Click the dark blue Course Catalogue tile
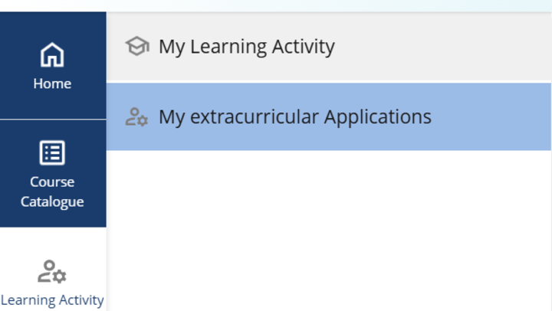Image resolution: width=552 pixels, height=311 pixels. tap(53, 174)
